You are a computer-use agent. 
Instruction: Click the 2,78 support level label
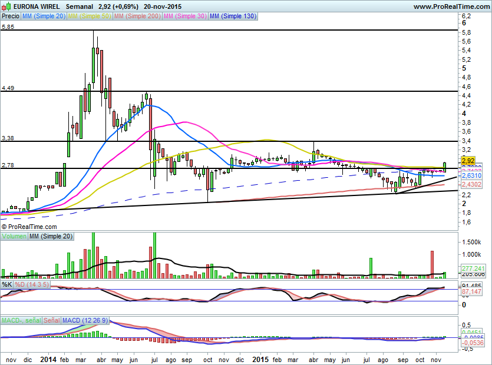pos(8,165)
